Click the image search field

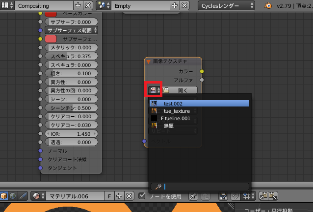200,187
